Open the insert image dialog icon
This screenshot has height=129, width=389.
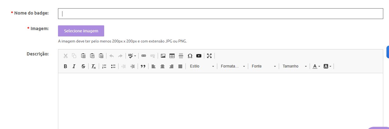pos(163,56)
